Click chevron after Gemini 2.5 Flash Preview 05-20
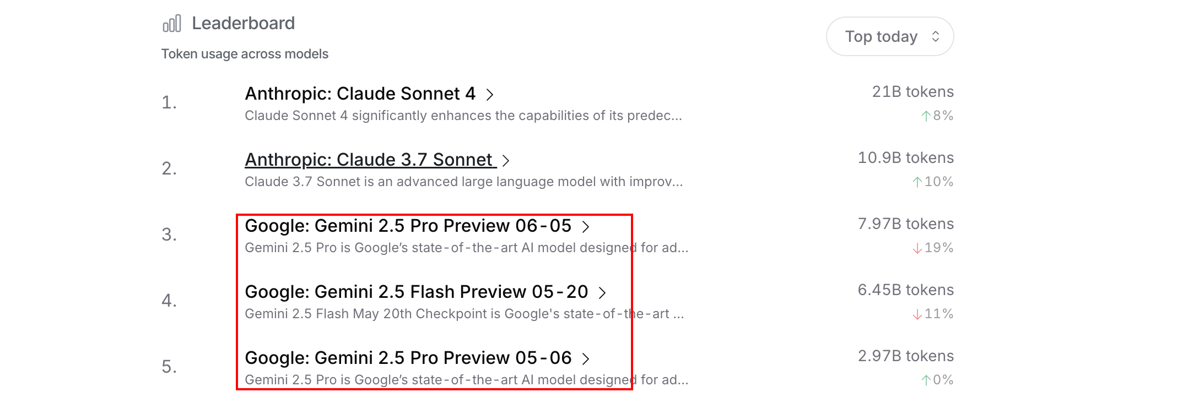The image size is (1188, 403). point(603,293)
